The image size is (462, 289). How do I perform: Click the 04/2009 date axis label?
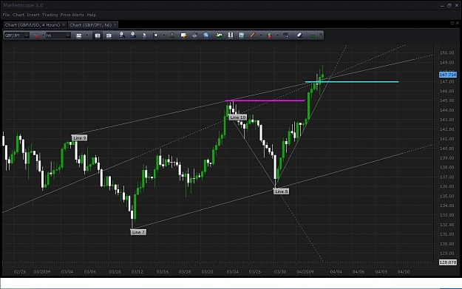305,271
